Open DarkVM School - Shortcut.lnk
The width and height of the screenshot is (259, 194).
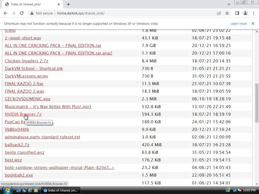34,68
